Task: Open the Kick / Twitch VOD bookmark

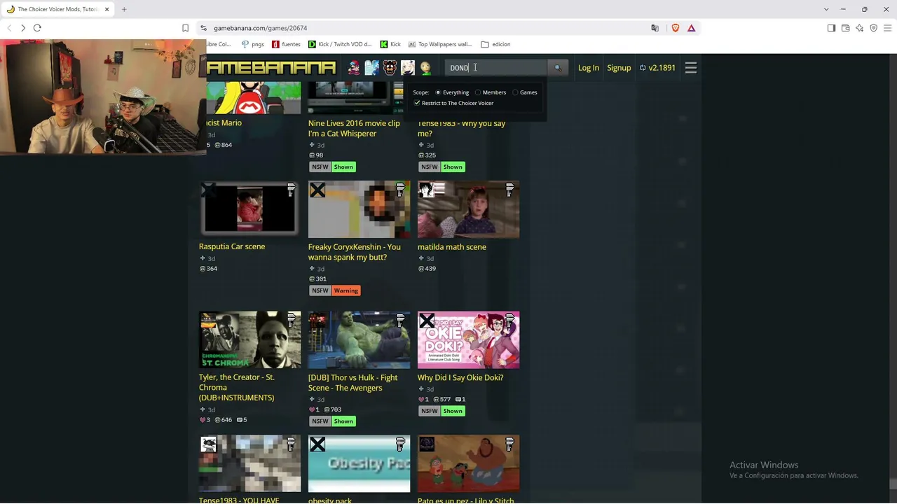Action: (340, 44)
